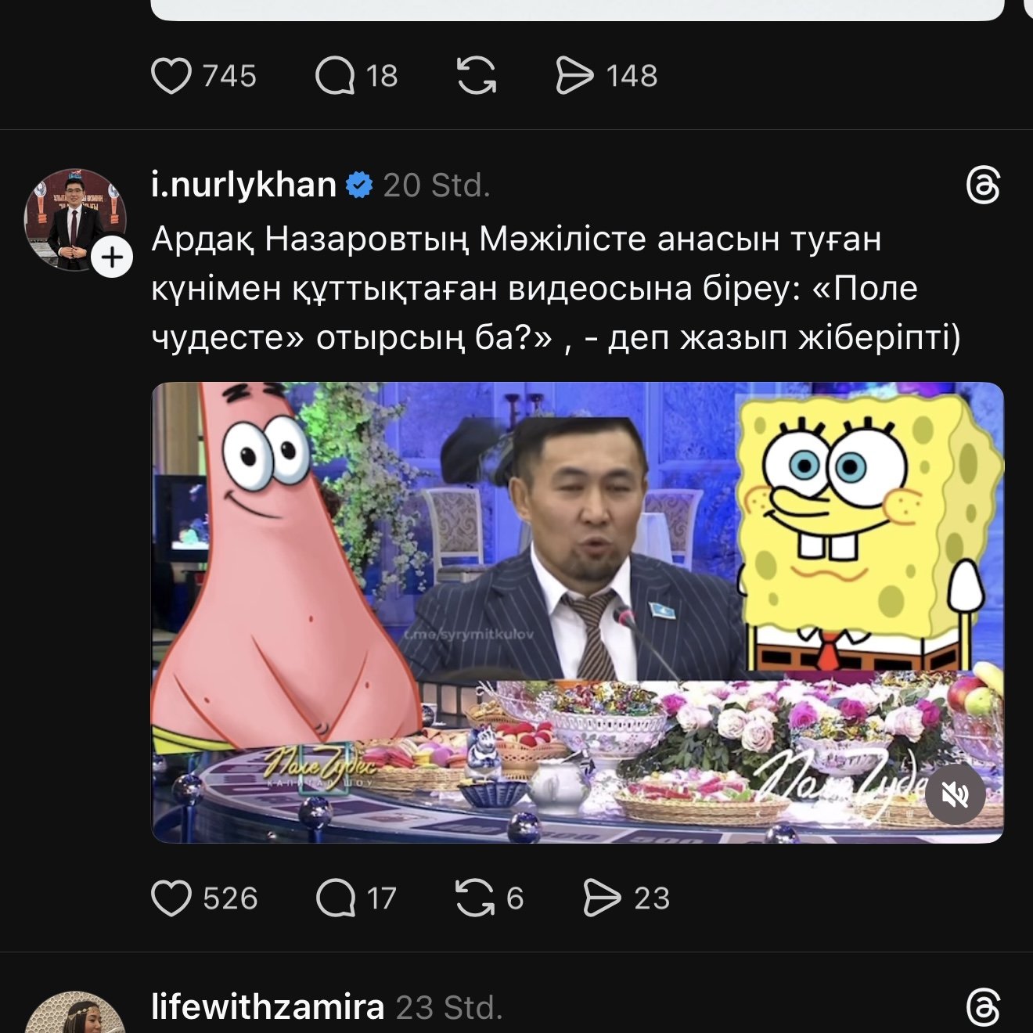Play the SpongeBob meme video
This screenshot has height=1033, width=1033.
[x=577, y=612]
